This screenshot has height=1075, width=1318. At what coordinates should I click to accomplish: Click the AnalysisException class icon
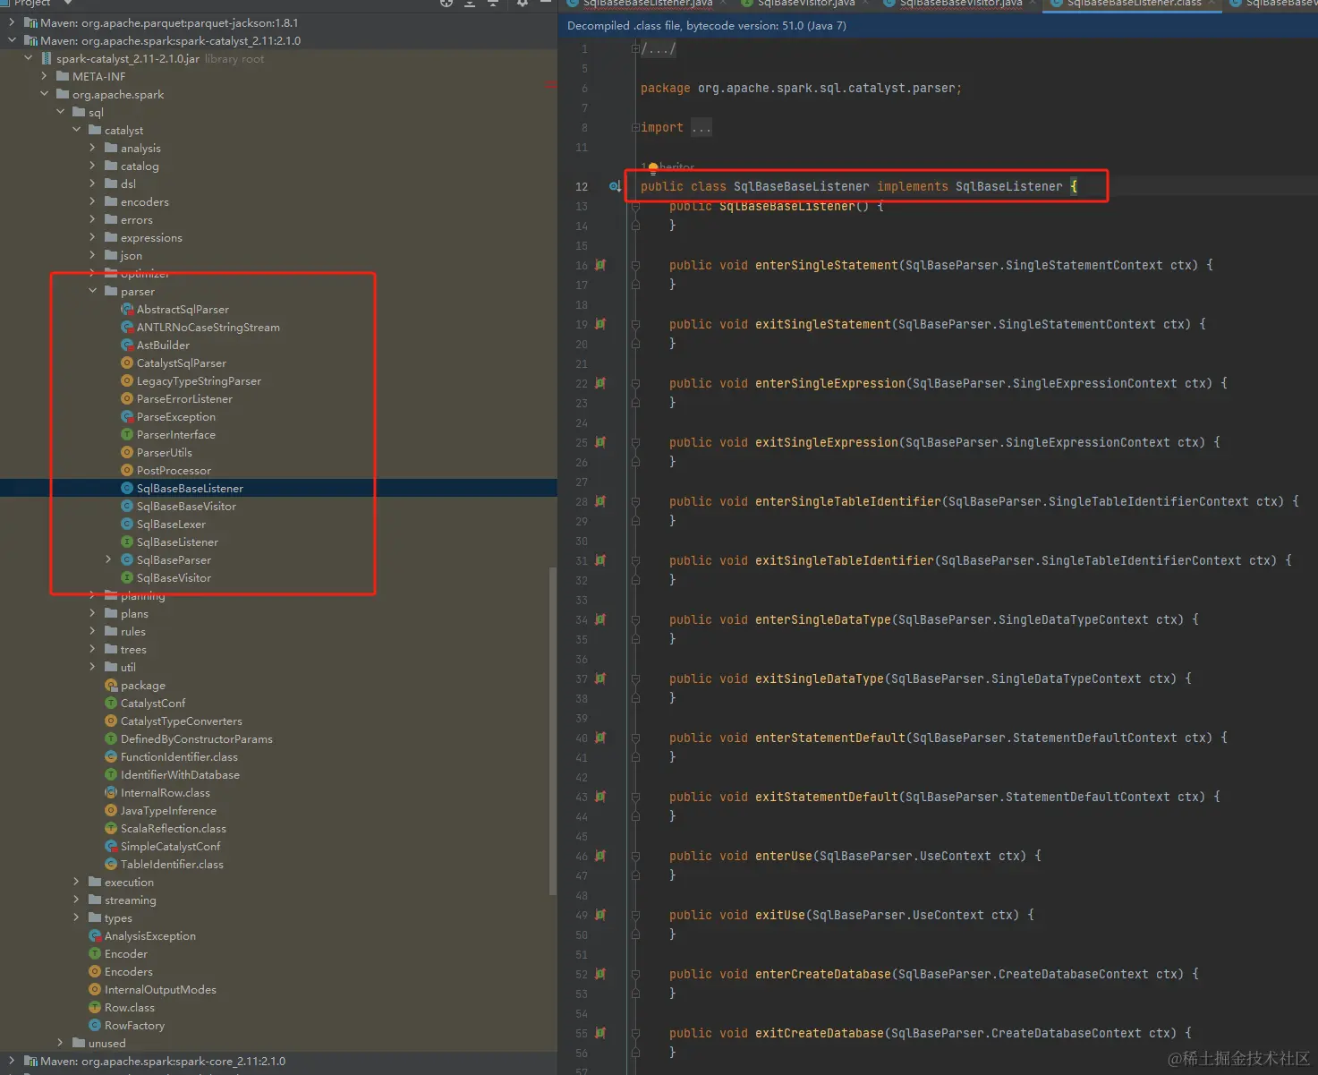(95, 936)
